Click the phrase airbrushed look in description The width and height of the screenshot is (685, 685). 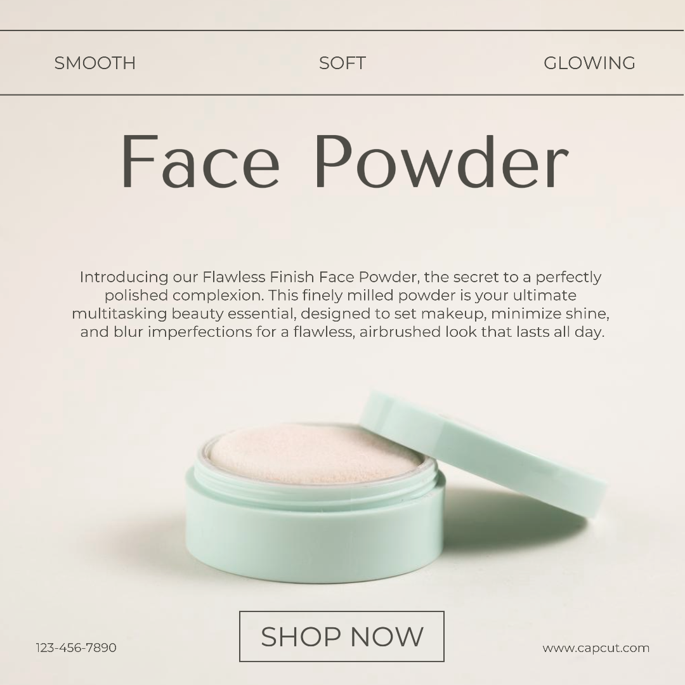418,332
